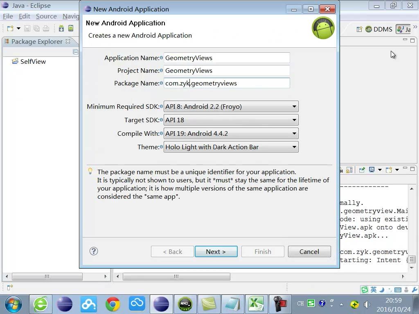419x314 pixels.
Task: Click the lightbulb tip icon
Action: pyautogui.click(x=90, y=171)
